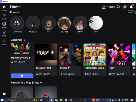Click the See All friends button
Image resolution: width=136 pixels, height=102 pixels.
tap(131, 12)
